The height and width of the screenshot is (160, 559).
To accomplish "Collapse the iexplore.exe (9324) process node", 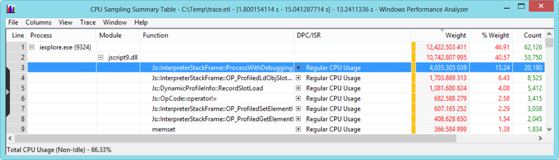I will tap(32, 47).
